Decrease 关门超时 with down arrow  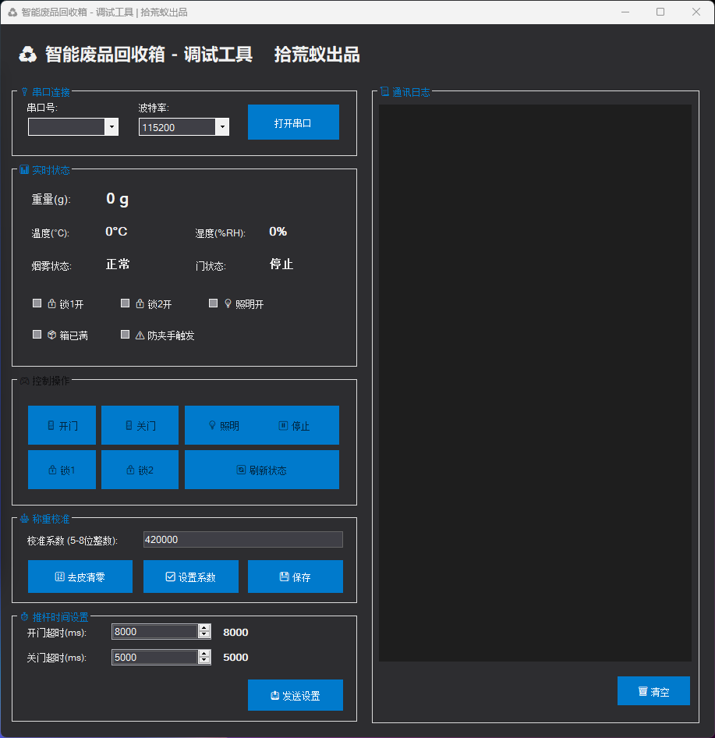point(204,661)
